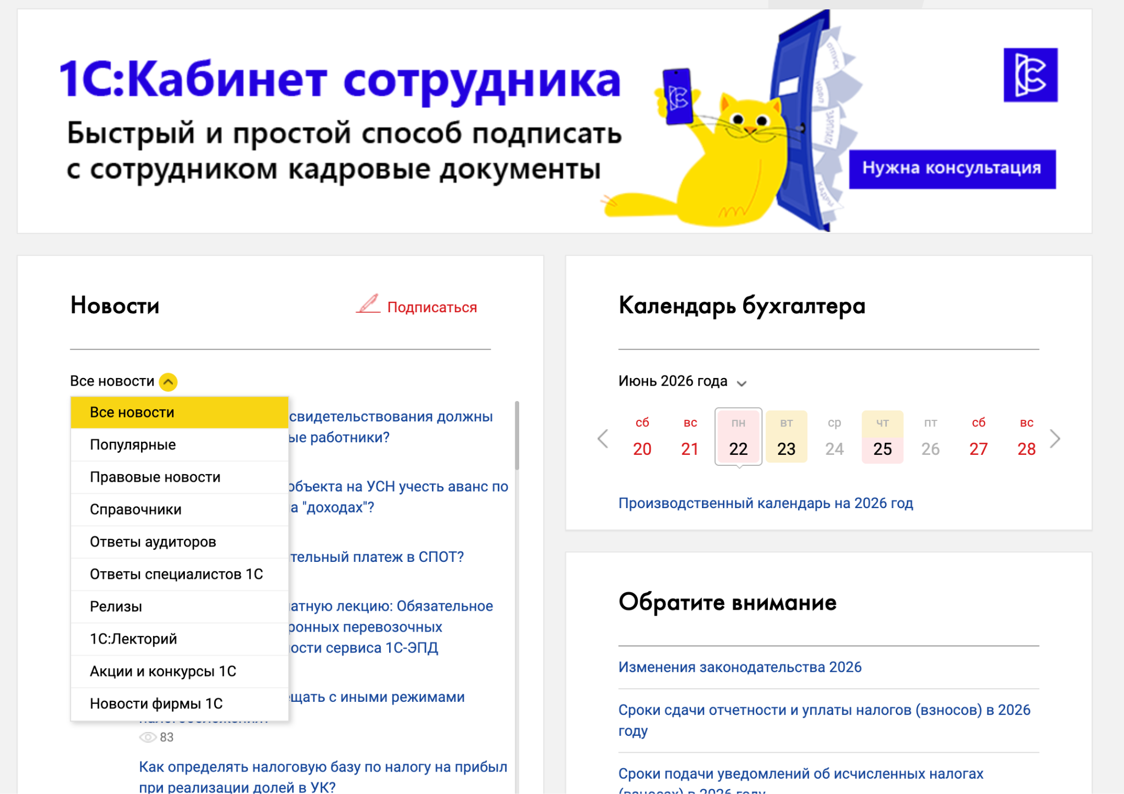Select Tuesday 23 in calendar
Image resolution: width=1124 pixels, height=794 pixels.
[x=786, y=437]
